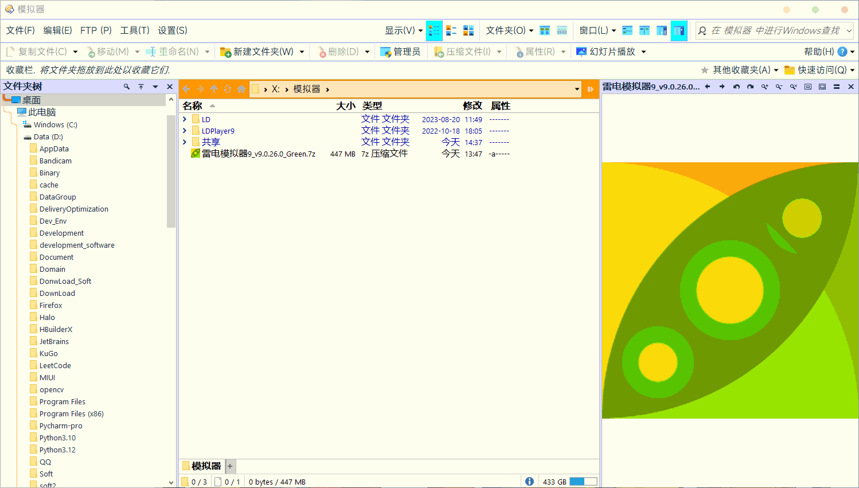Click the status bar info icon
The image size is (859, 488).
click(x=529, y=482)
